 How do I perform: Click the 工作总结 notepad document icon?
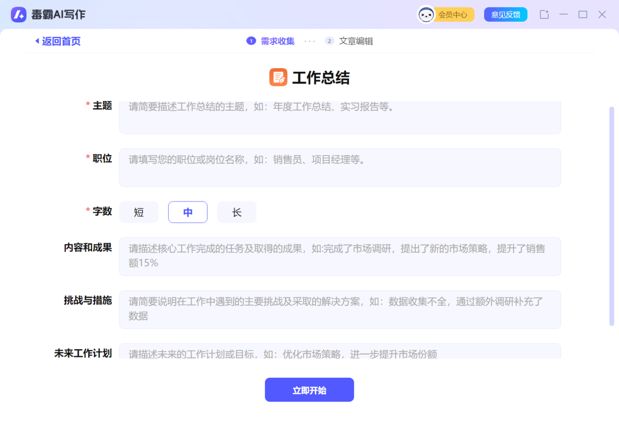(279, 77)
